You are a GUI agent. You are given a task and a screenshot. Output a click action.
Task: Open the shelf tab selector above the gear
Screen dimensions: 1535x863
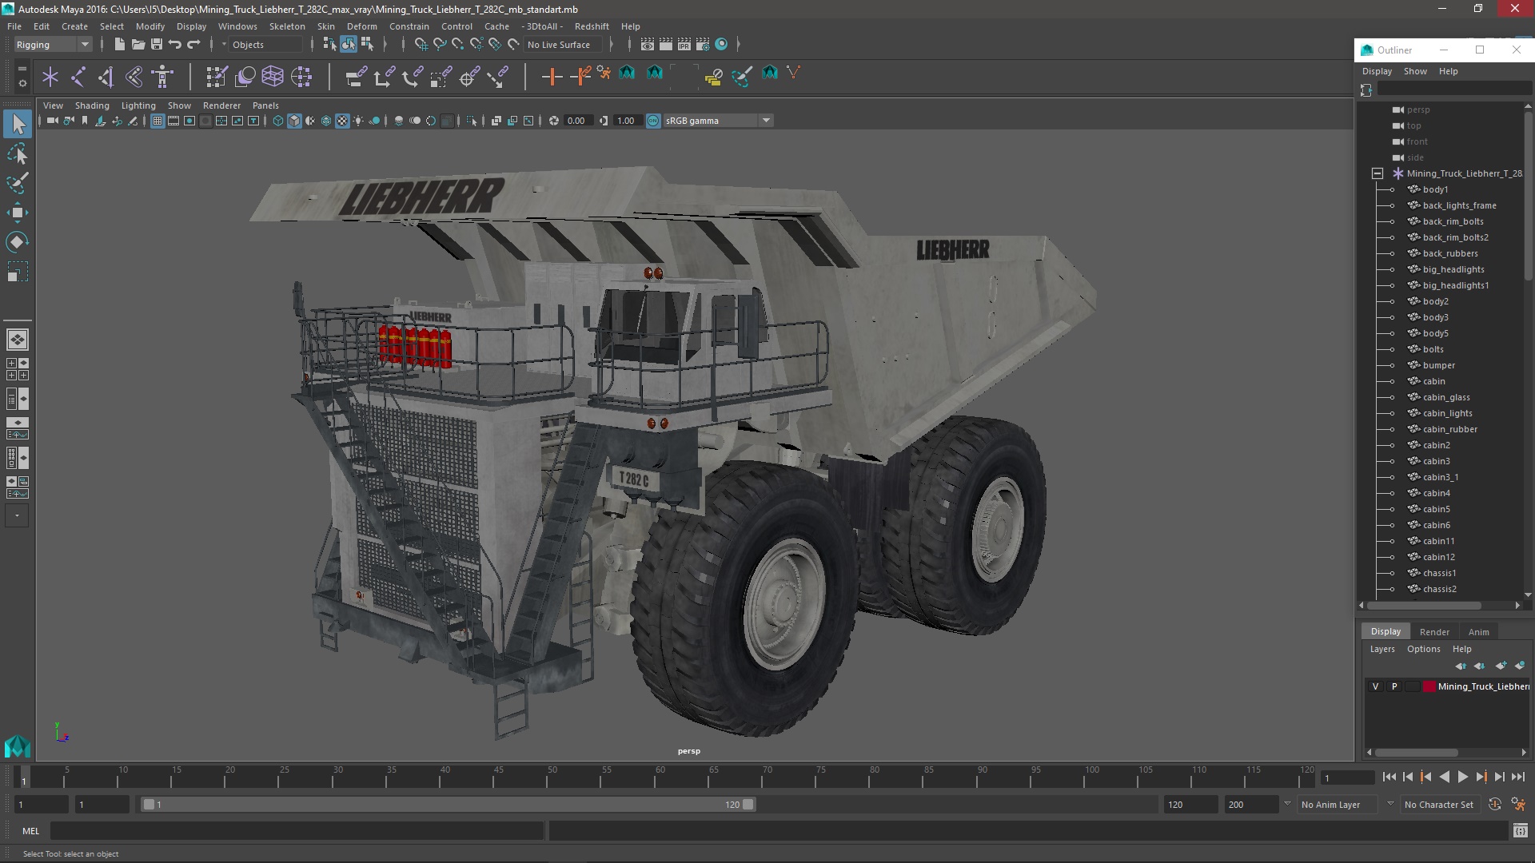coord(22,69)
